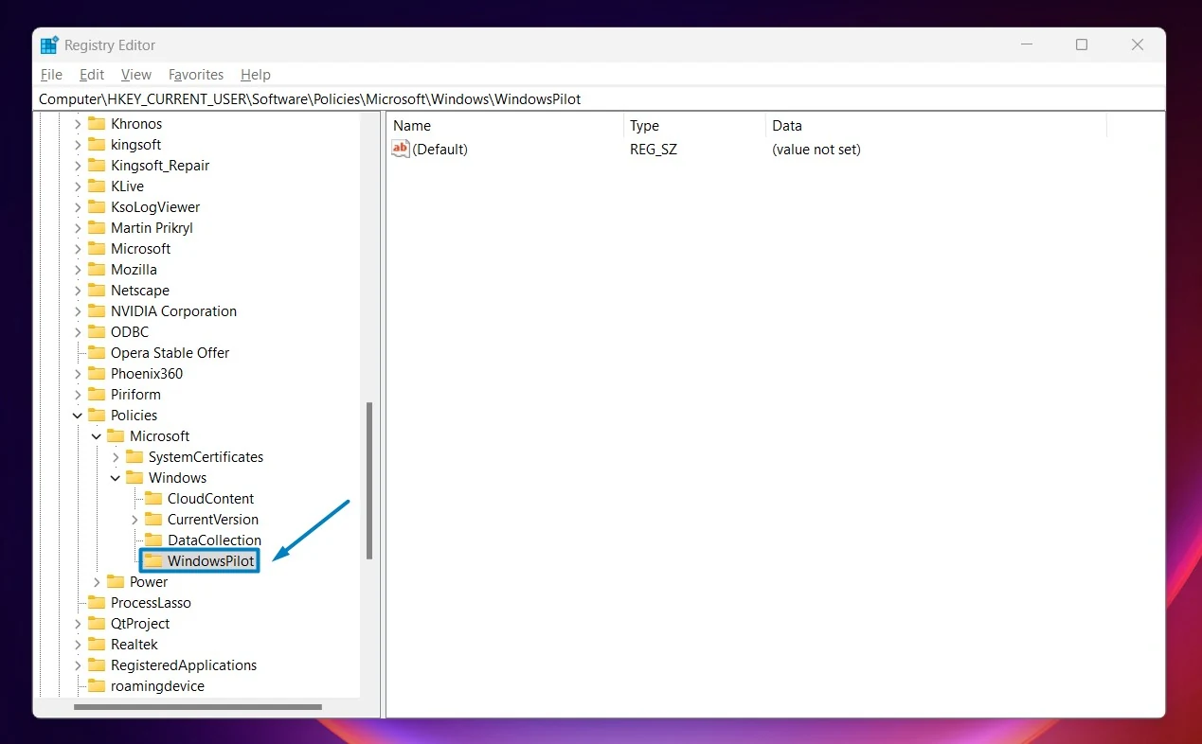Click the Realtek folder icon

[x=97, y=645]
